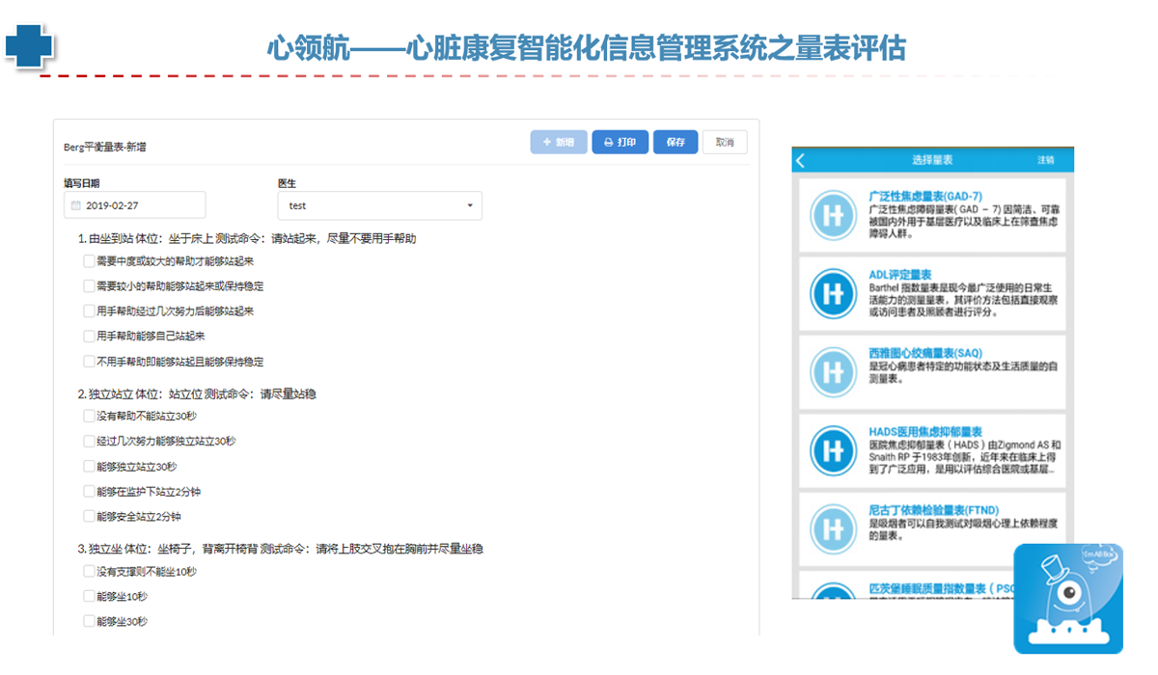Screen dimensions: 1158x675
Task: Click the Barthel指数量表 description paragraph
Action: 964,299
